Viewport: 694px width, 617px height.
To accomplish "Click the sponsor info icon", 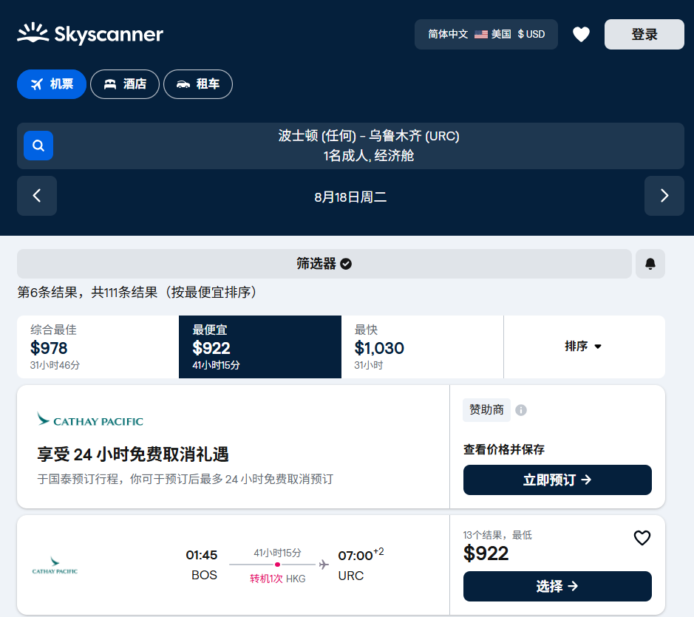I will (521, 410).
